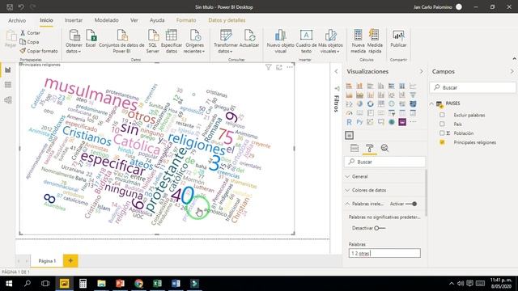
Task: Switch to the Datos y detalles tab
Action: [x=227, y=20]
